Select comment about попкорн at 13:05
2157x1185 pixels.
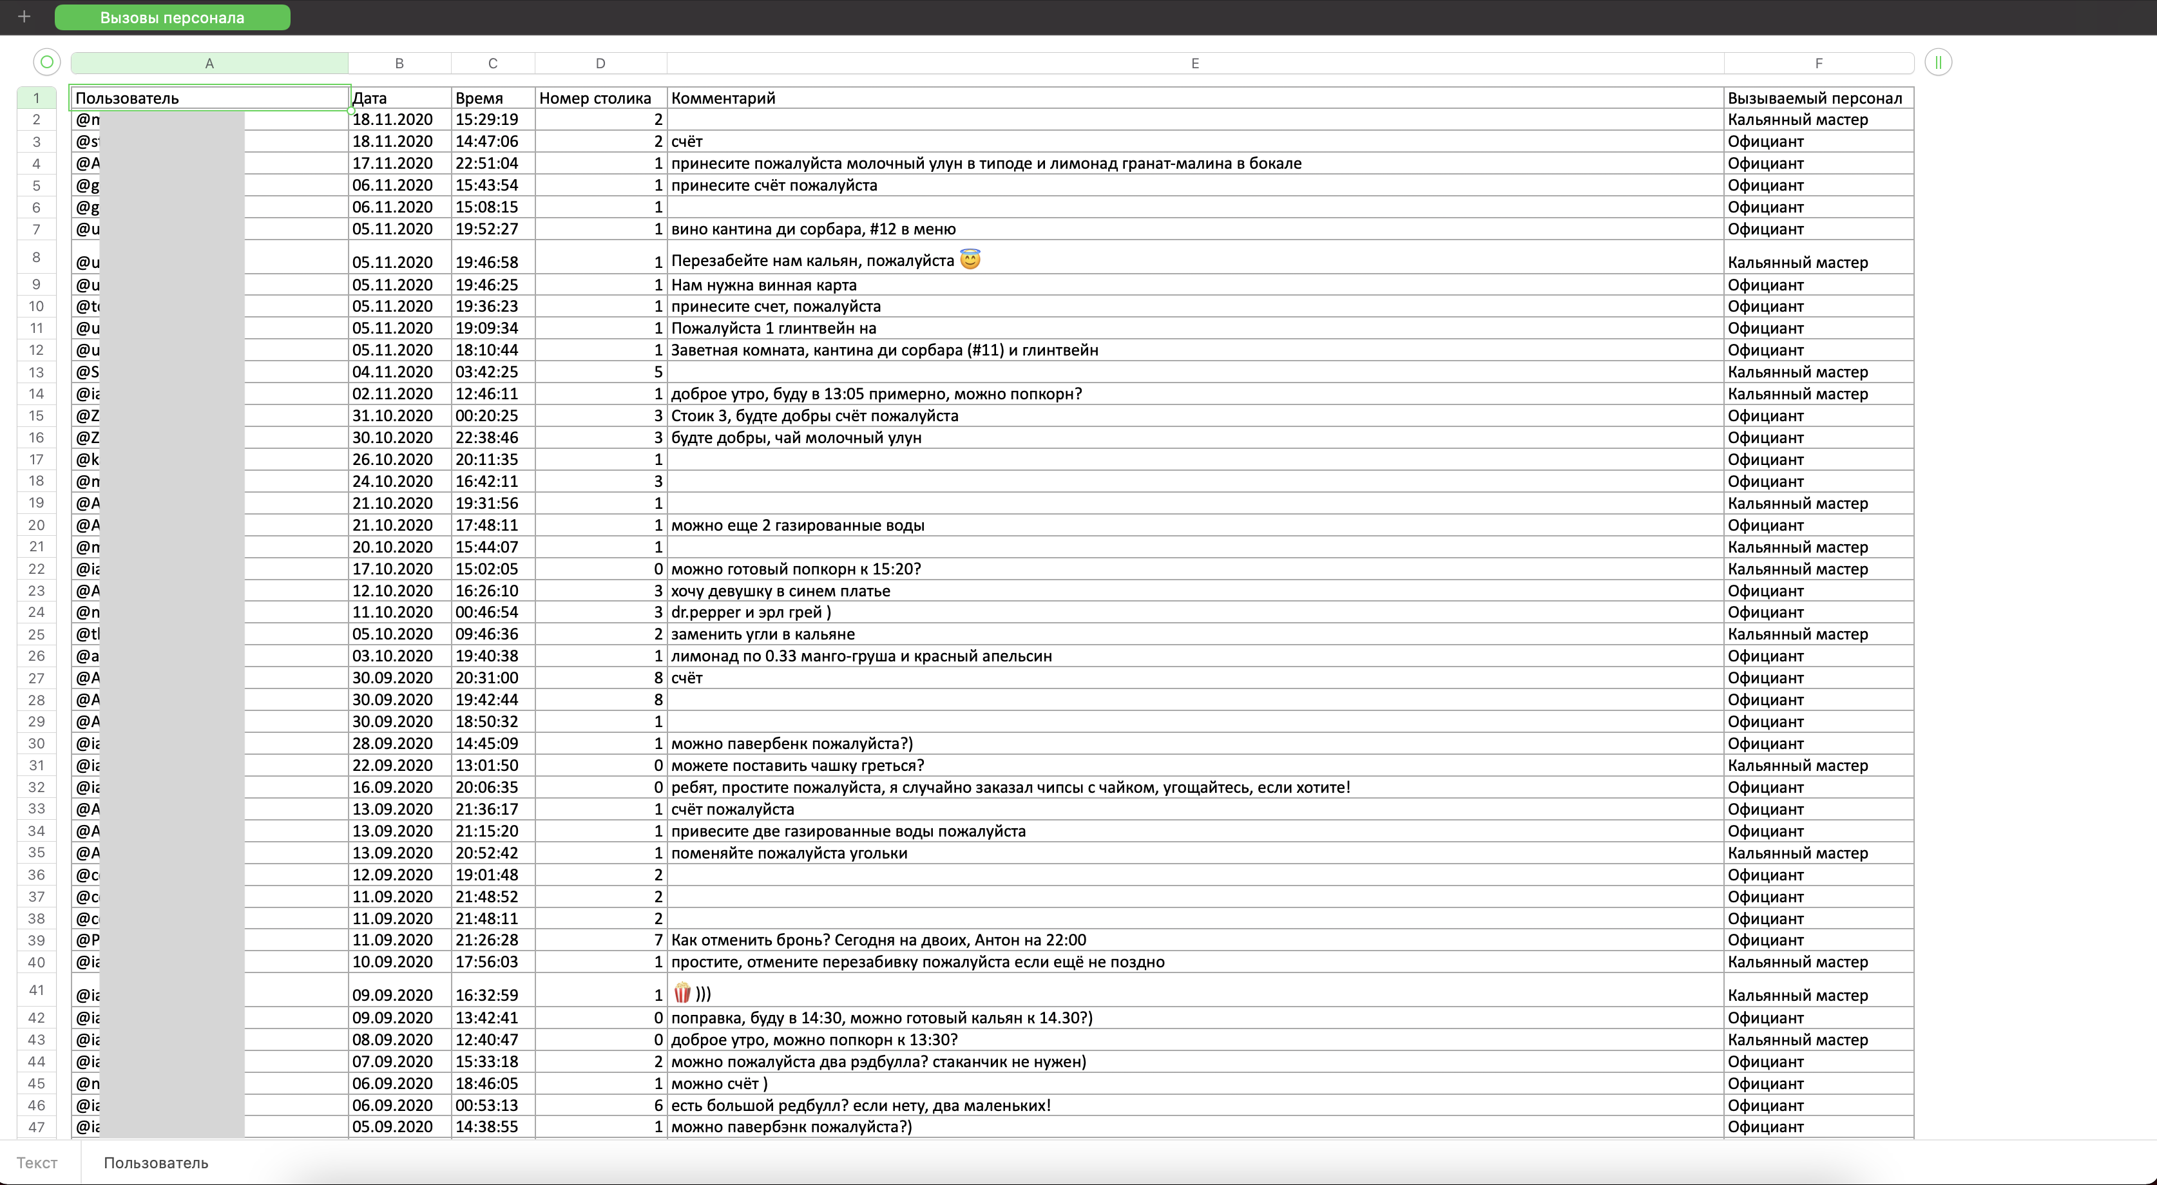tap(1195, 393)
